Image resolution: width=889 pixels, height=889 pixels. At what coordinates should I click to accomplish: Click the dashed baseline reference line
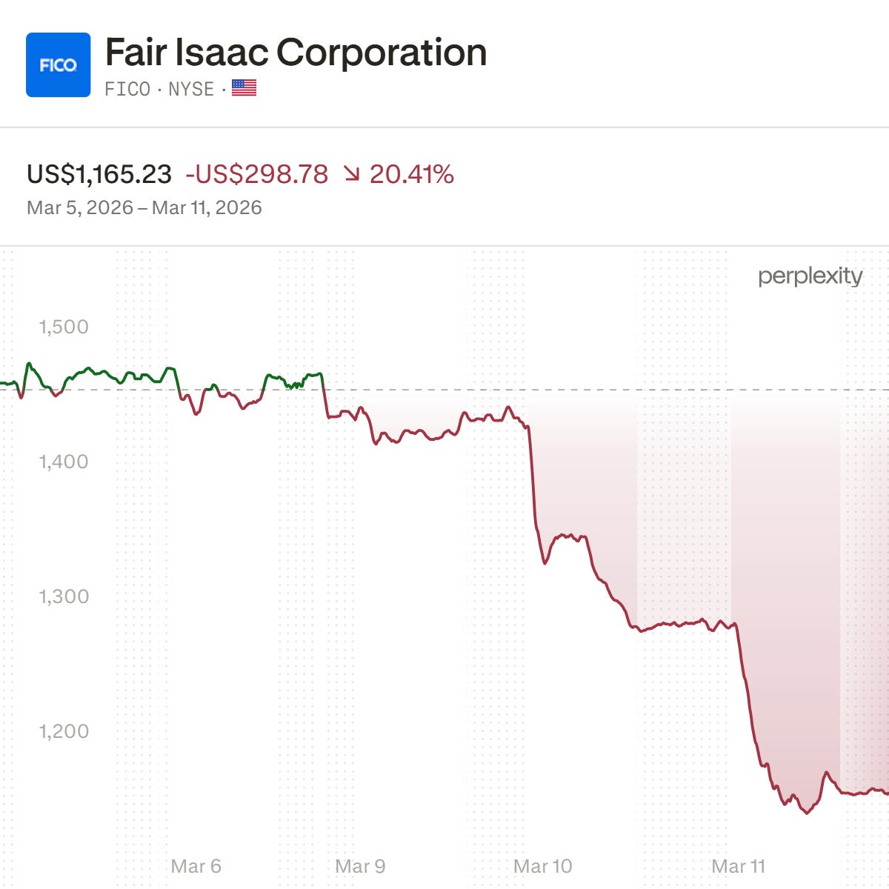(593, 390)
